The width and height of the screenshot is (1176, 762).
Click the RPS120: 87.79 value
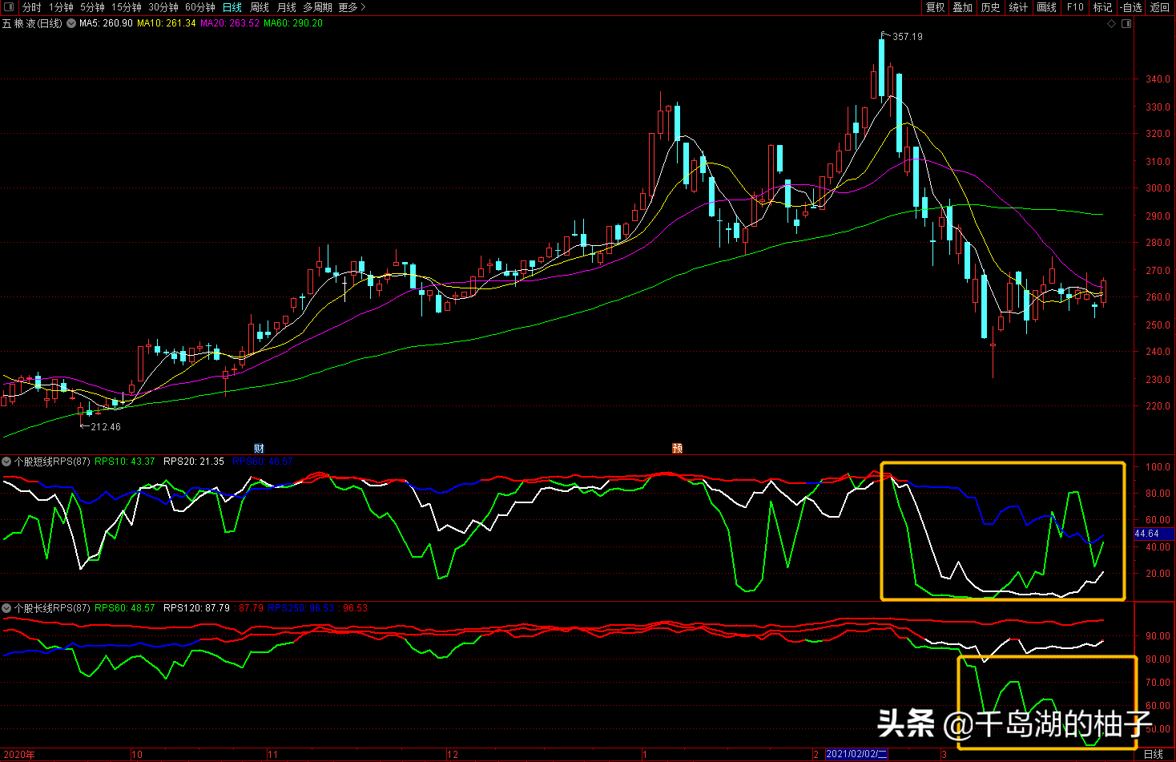pyautogui.click(x=196, y=608)
